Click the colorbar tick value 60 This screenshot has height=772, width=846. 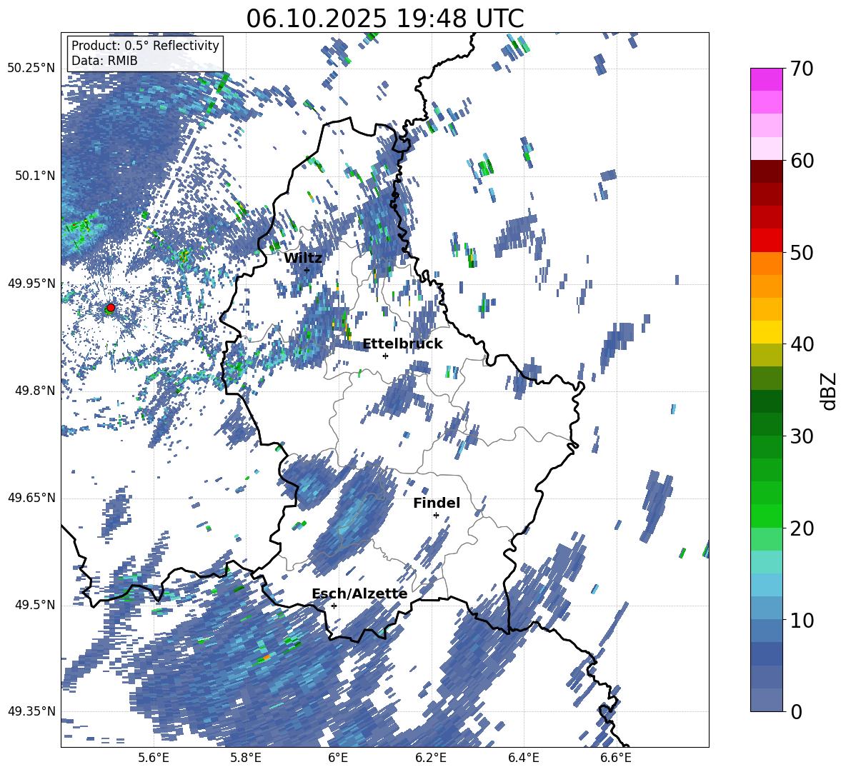click(x=802, y=161)
